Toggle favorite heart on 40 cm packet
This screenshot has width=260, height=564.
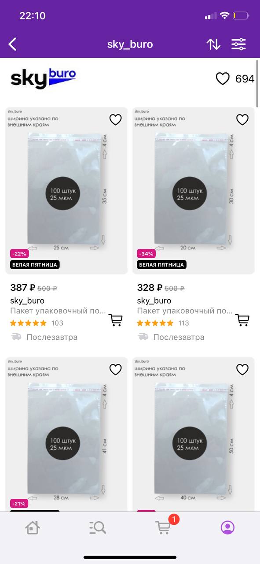tap(242, 369)
